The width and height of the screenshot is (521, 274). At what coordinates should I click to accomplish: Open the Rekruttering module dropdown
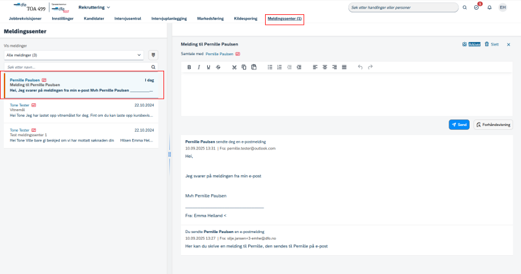[94, 7]
